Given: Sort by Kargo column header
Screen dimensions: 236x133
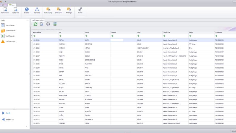Looking at the screenshot, I should pyautogui.click(x=201, y=33).
